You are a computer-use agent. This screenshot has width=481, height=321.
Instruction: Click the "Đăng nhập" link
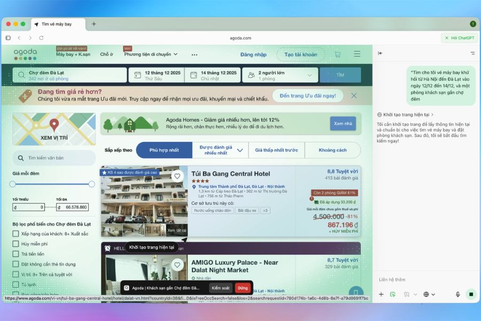(x=253, y=55)
